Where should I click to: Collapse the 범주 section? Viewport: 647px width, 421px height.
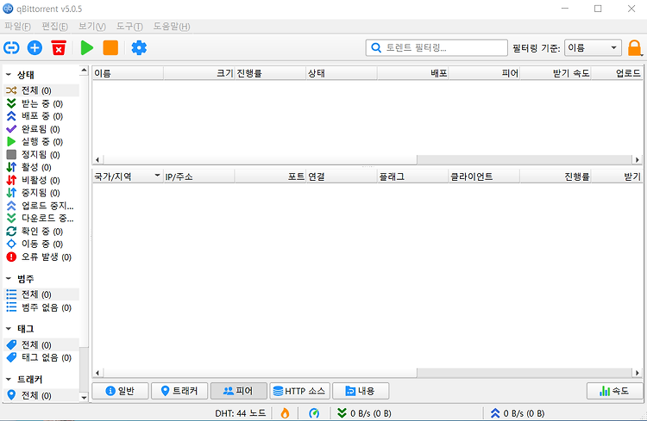[9, 278]
